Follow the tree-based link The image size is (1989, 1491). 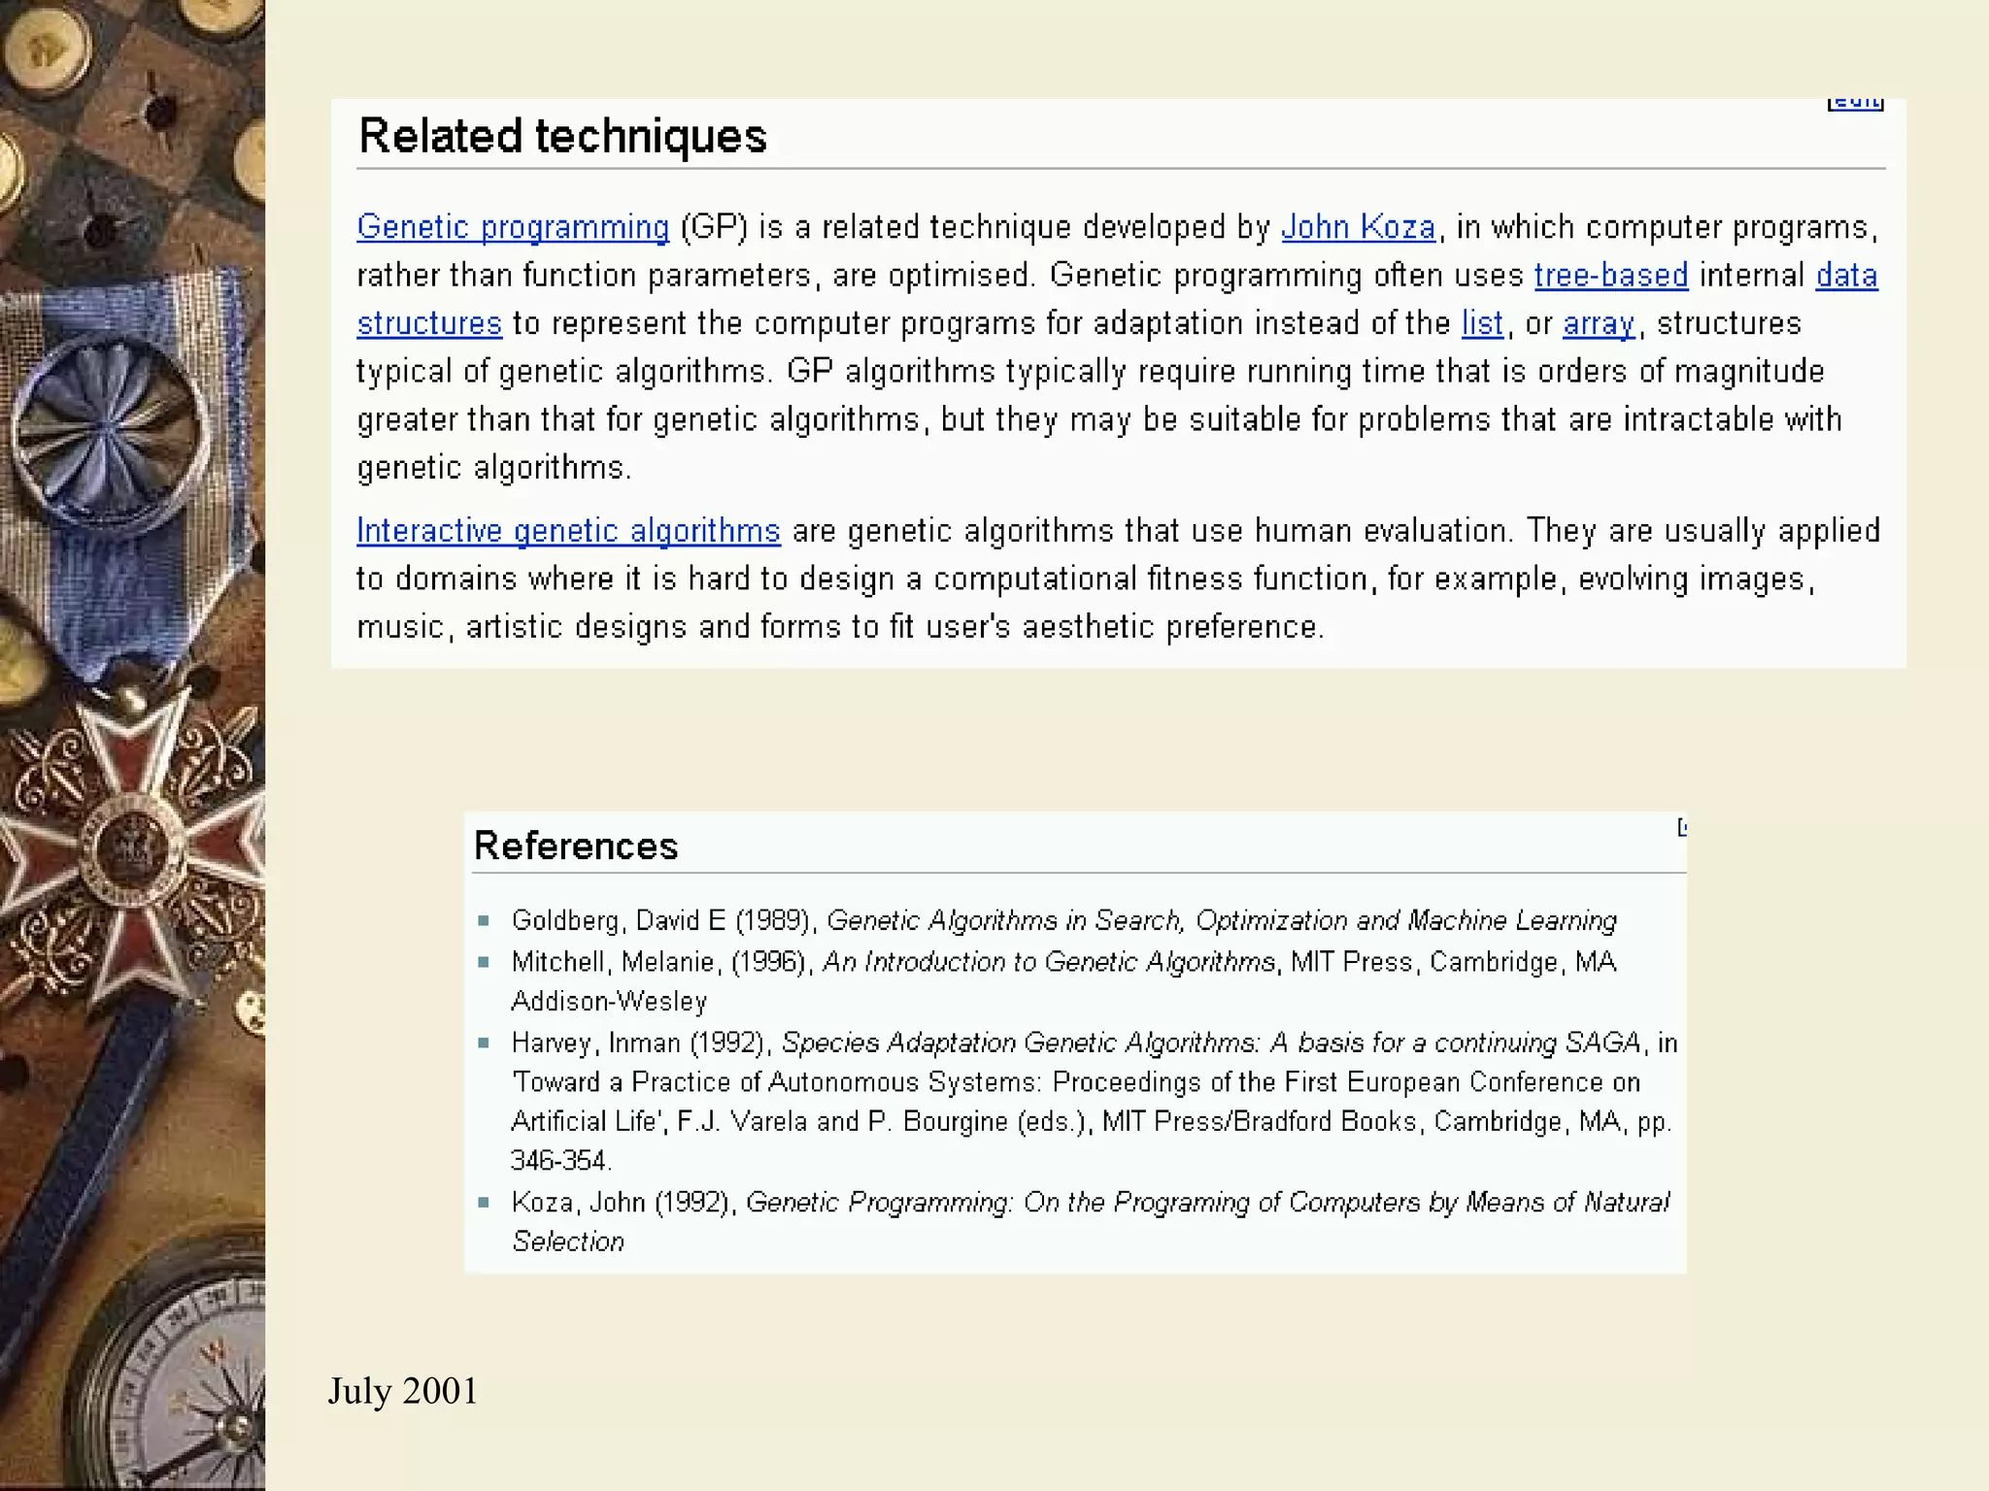pyautogui.click(x=1611, y=276)
